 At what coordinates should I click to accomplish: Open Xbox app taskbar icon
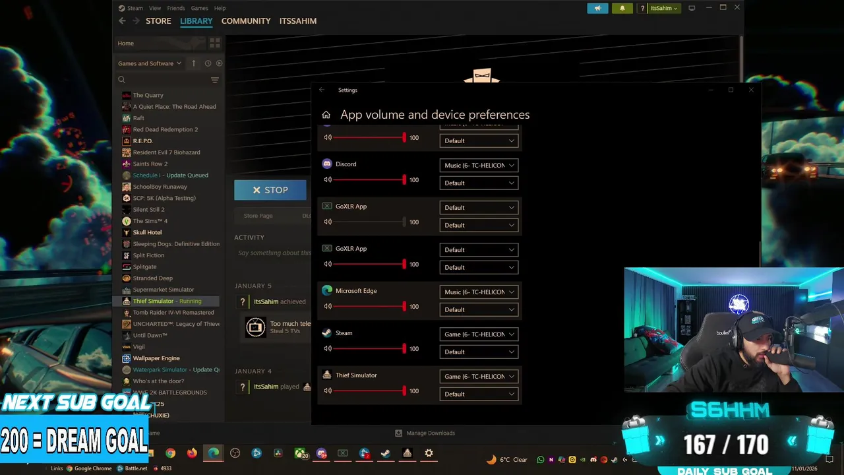tap(300, 453)
